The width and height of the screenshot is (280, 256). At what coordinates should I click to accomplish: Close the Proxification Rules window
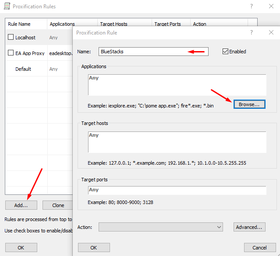tap(271, 6)
